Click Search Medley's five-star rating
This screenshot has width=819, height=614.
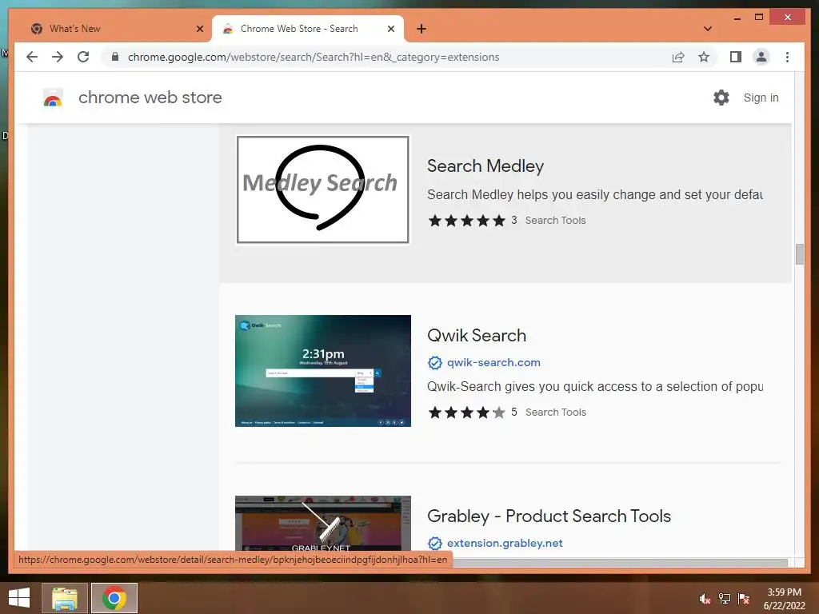pos(467,221)
